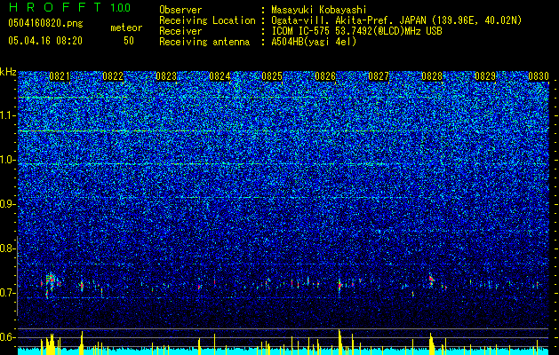This screenshot has width=559, height=355.
Task: Click the 1.1 kHz axis tick label
Action: [x=6, y=115]
